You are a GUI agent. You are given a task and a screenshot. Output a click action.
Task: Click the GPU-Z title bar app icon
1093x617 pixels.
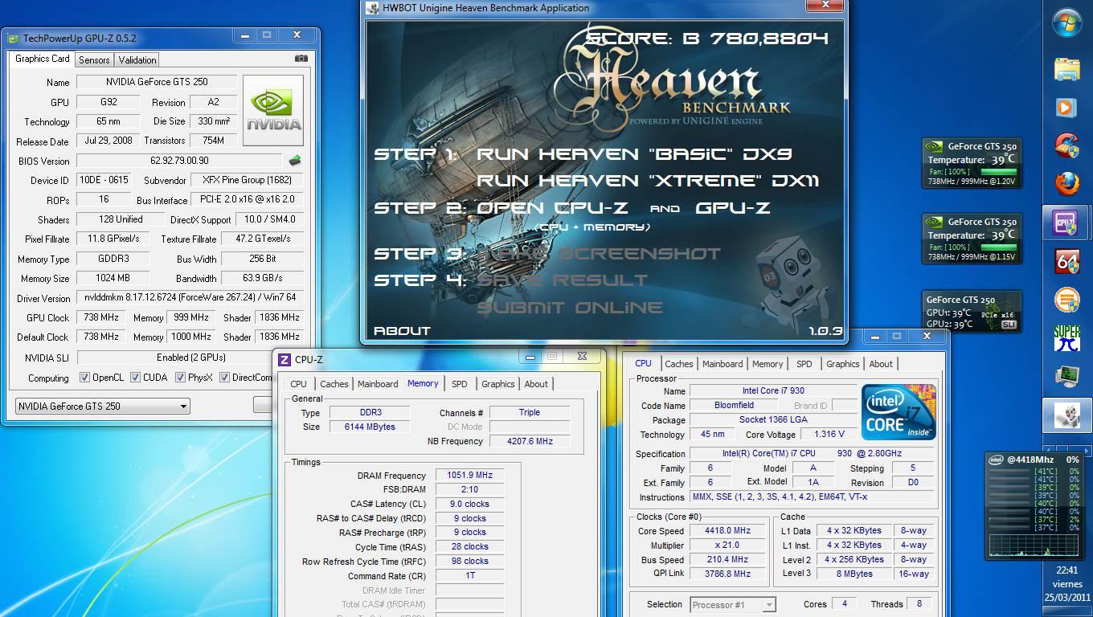click(x=12, y=38)
